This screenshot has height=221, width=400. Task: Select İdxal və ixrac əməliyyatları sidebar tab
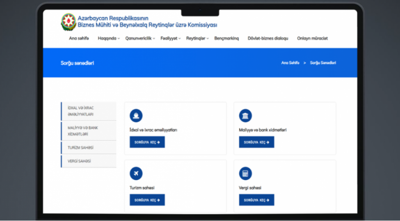[x=89, y=111]
